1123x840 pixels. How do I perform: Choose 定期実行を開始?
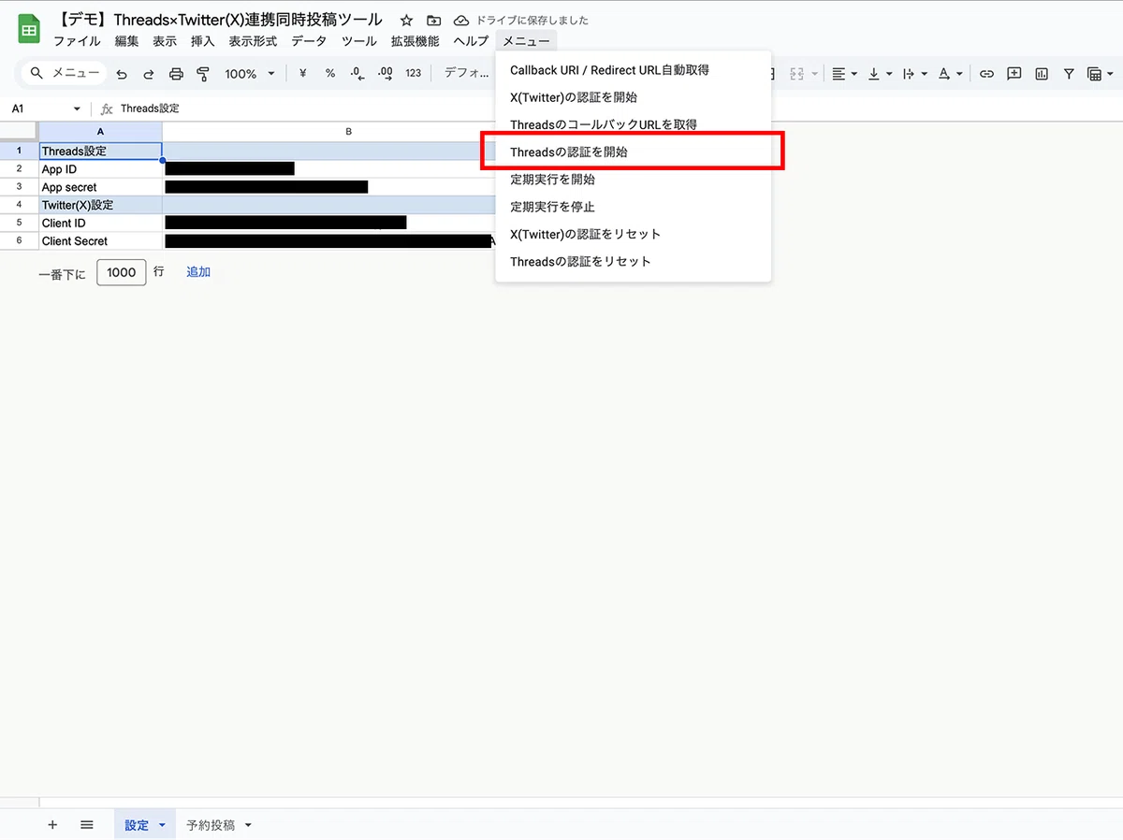coord(633,180)
